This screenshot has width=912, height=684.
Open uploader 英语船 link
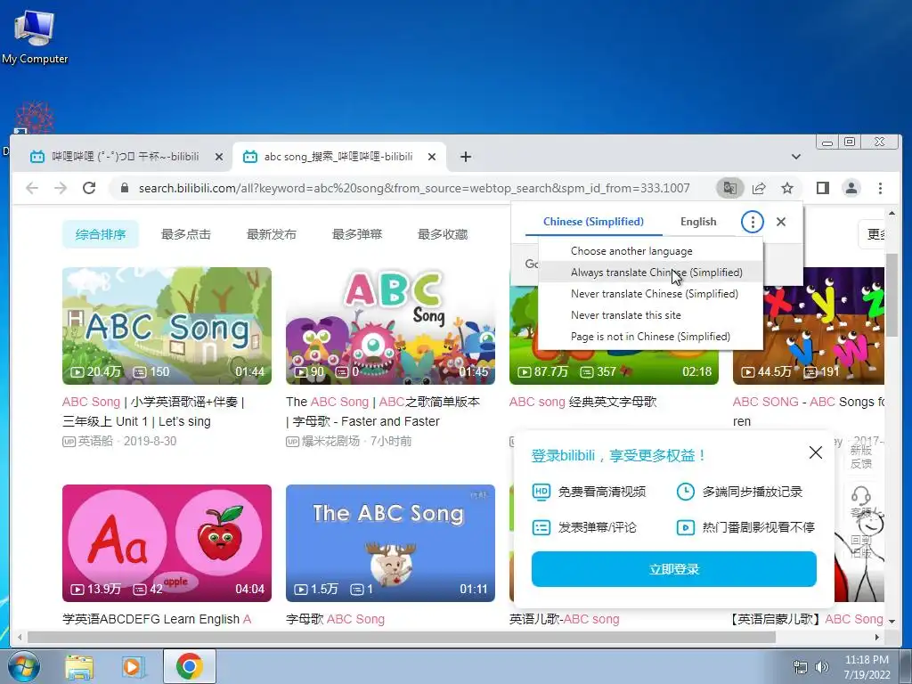pos(95,441)
